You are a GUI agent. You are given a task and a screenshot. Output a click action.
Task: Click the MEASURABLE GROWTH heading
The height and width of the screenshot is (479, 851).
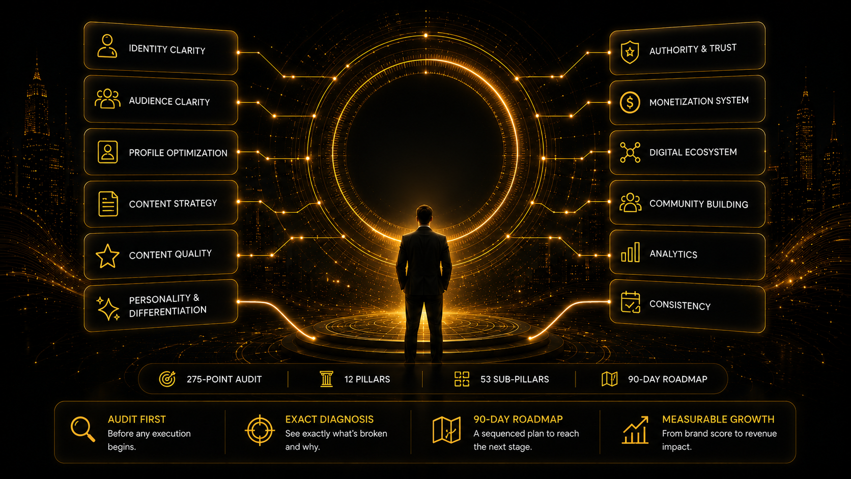(x=718, y=419)
